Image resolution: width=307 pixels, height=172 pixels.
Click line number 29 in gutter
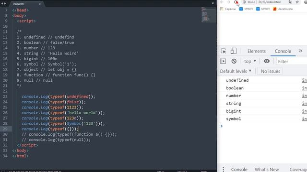5,129
